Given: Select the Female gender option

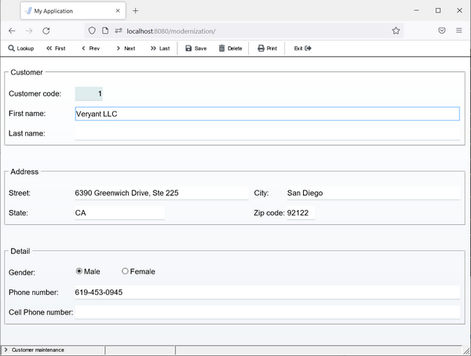Looking at the screenshot, I should (x=126, y=271).
